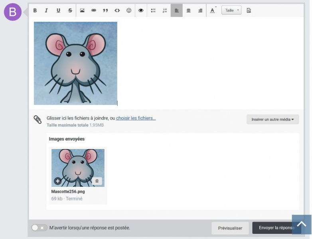Click the underline icon
312x239 pixels.
(58, 10)
